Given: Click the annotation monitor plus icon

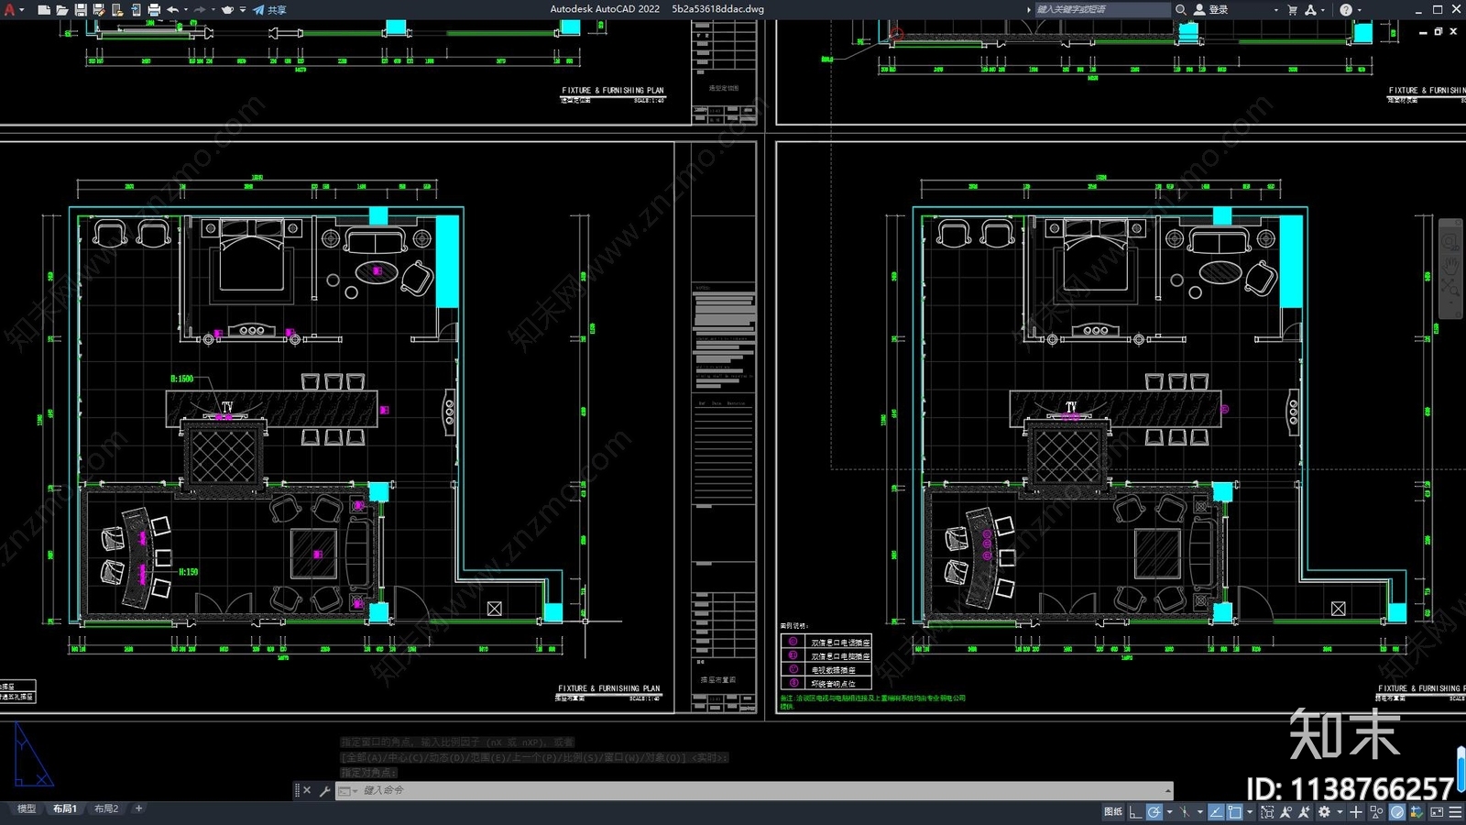Looking at the screenshot, I should tap(1356, 811).
